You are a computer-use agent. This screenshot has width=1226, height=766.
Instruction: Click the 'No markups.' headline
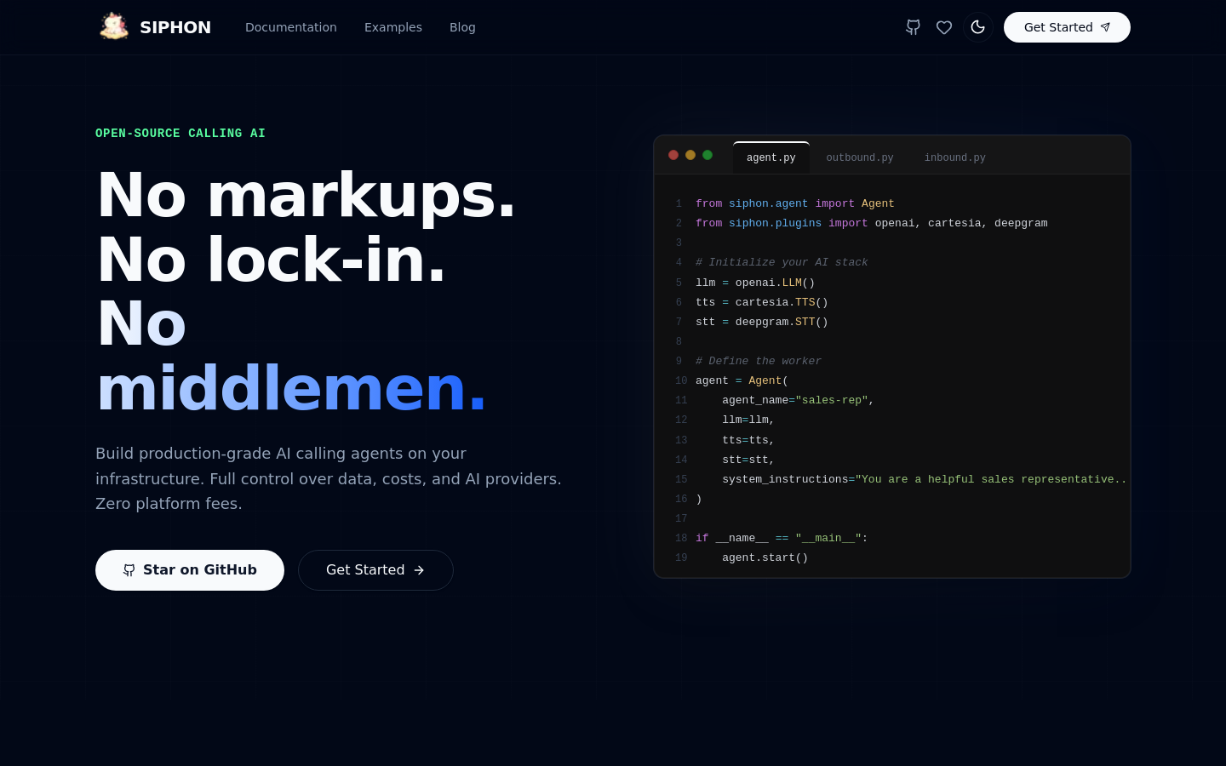pos(306,196)
